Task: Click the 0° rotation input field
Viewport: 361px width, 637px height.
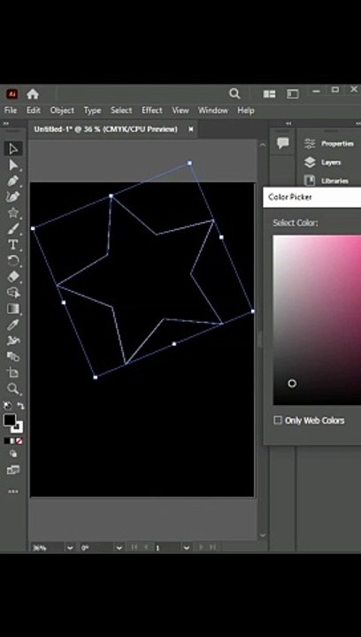Action: coord(96,548)
